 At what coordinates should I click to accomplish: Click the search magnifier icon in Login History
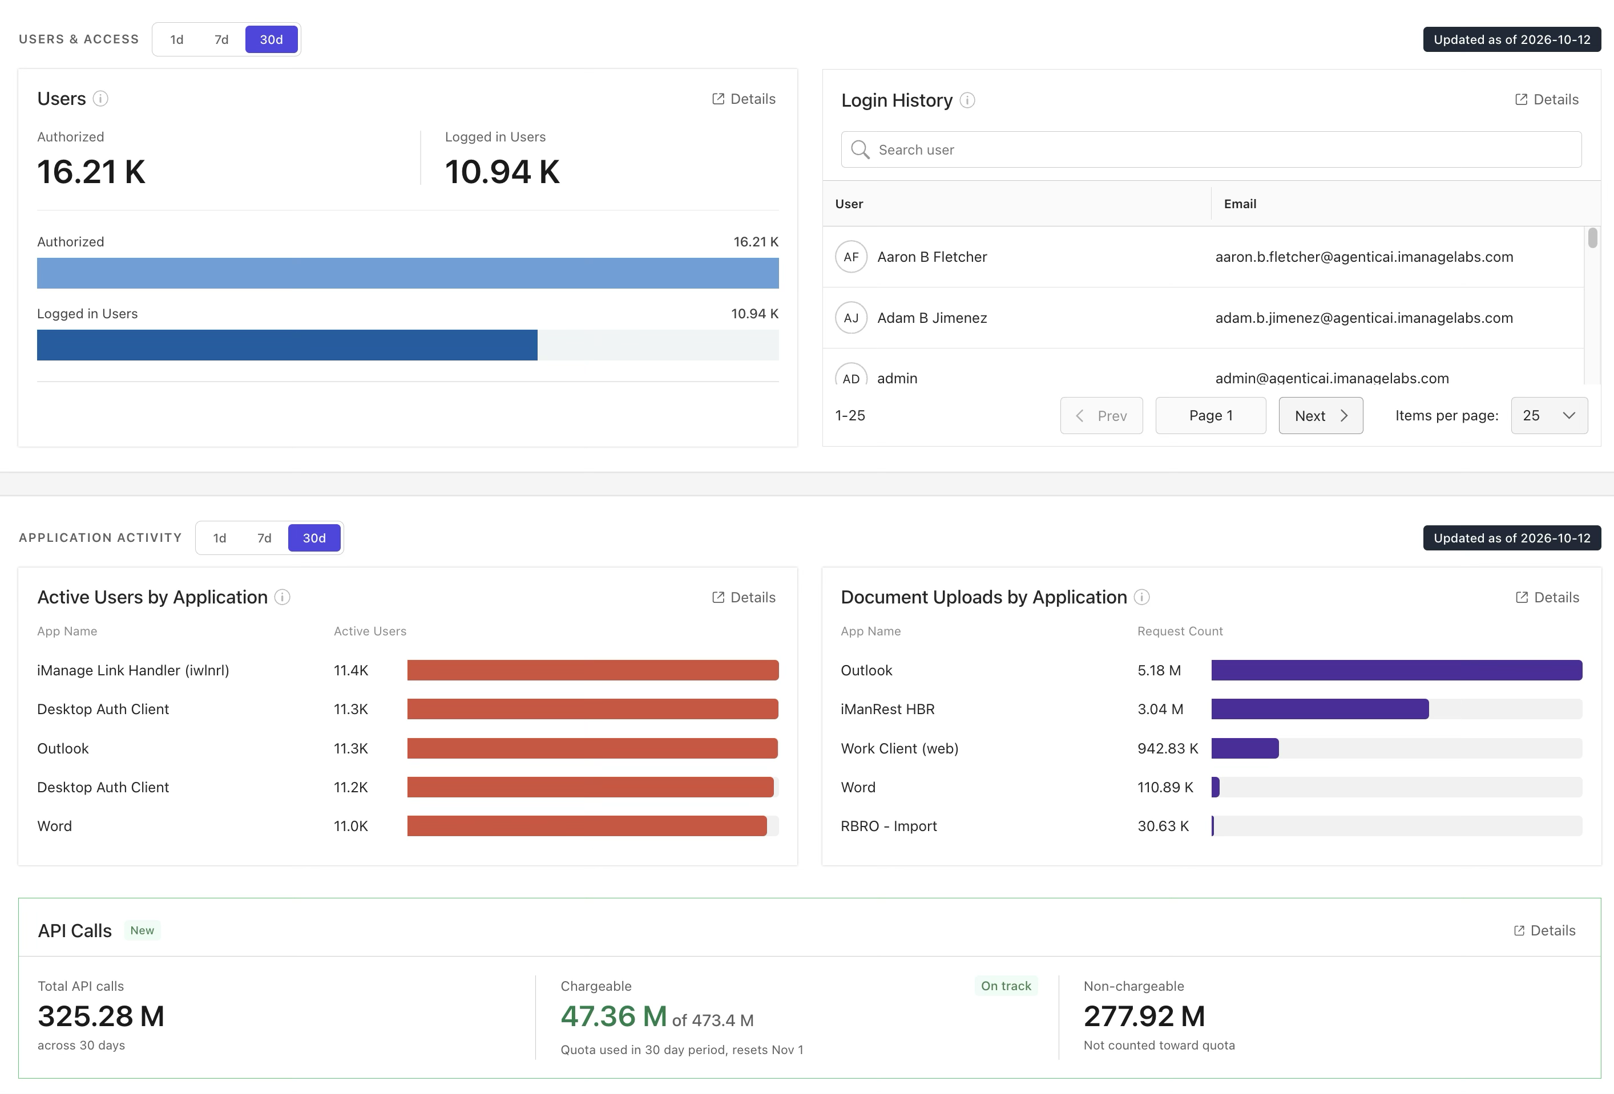pyautogui.click(x=860, y=150)
